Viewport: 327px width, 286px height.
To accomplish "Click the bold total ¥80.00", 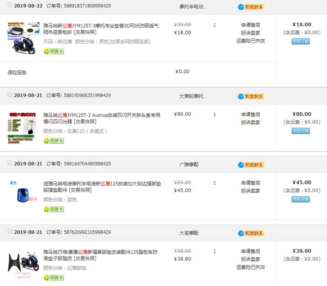I will click(302, 114).
